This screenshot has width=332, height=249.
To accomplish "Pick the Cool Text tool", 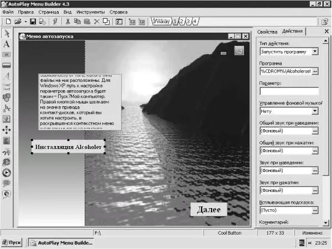I will (x=7, y=77).
